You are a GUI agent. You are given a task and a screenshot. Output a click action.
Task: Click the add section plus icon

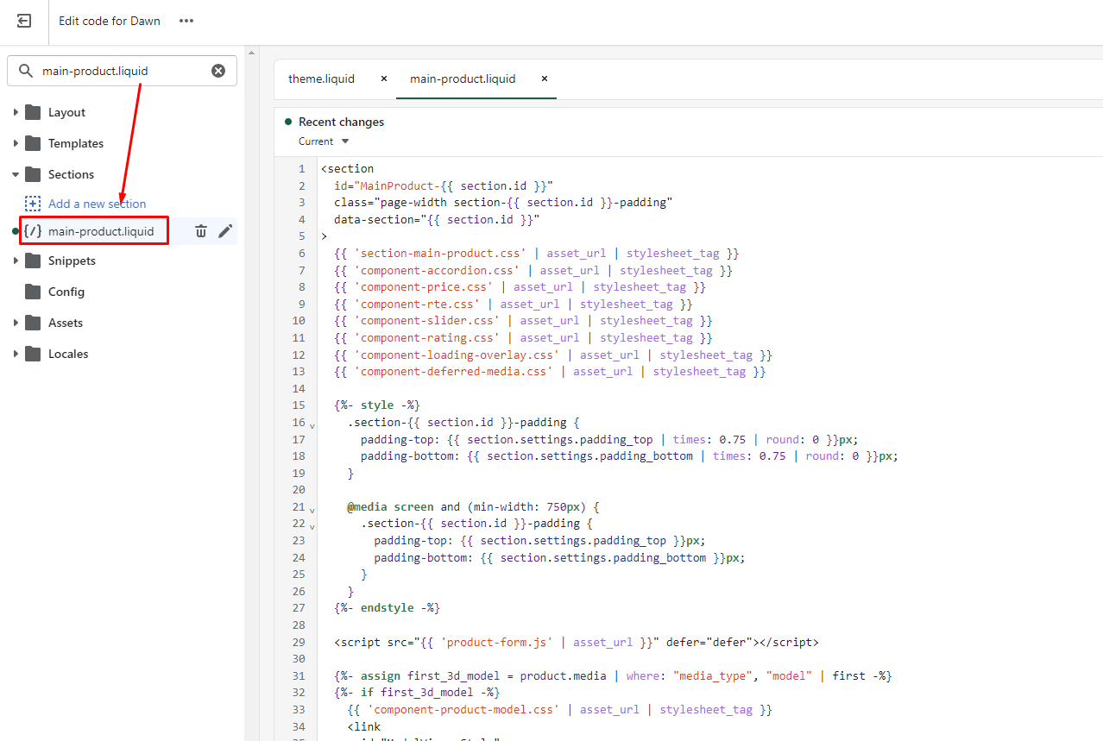pos(33,204)
